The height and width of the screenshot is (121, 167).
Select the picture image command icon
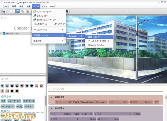tap(36, 86)
